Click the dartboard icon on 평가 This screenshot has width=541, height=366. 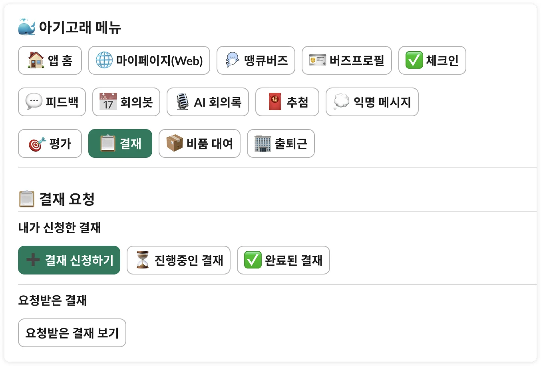37,144
